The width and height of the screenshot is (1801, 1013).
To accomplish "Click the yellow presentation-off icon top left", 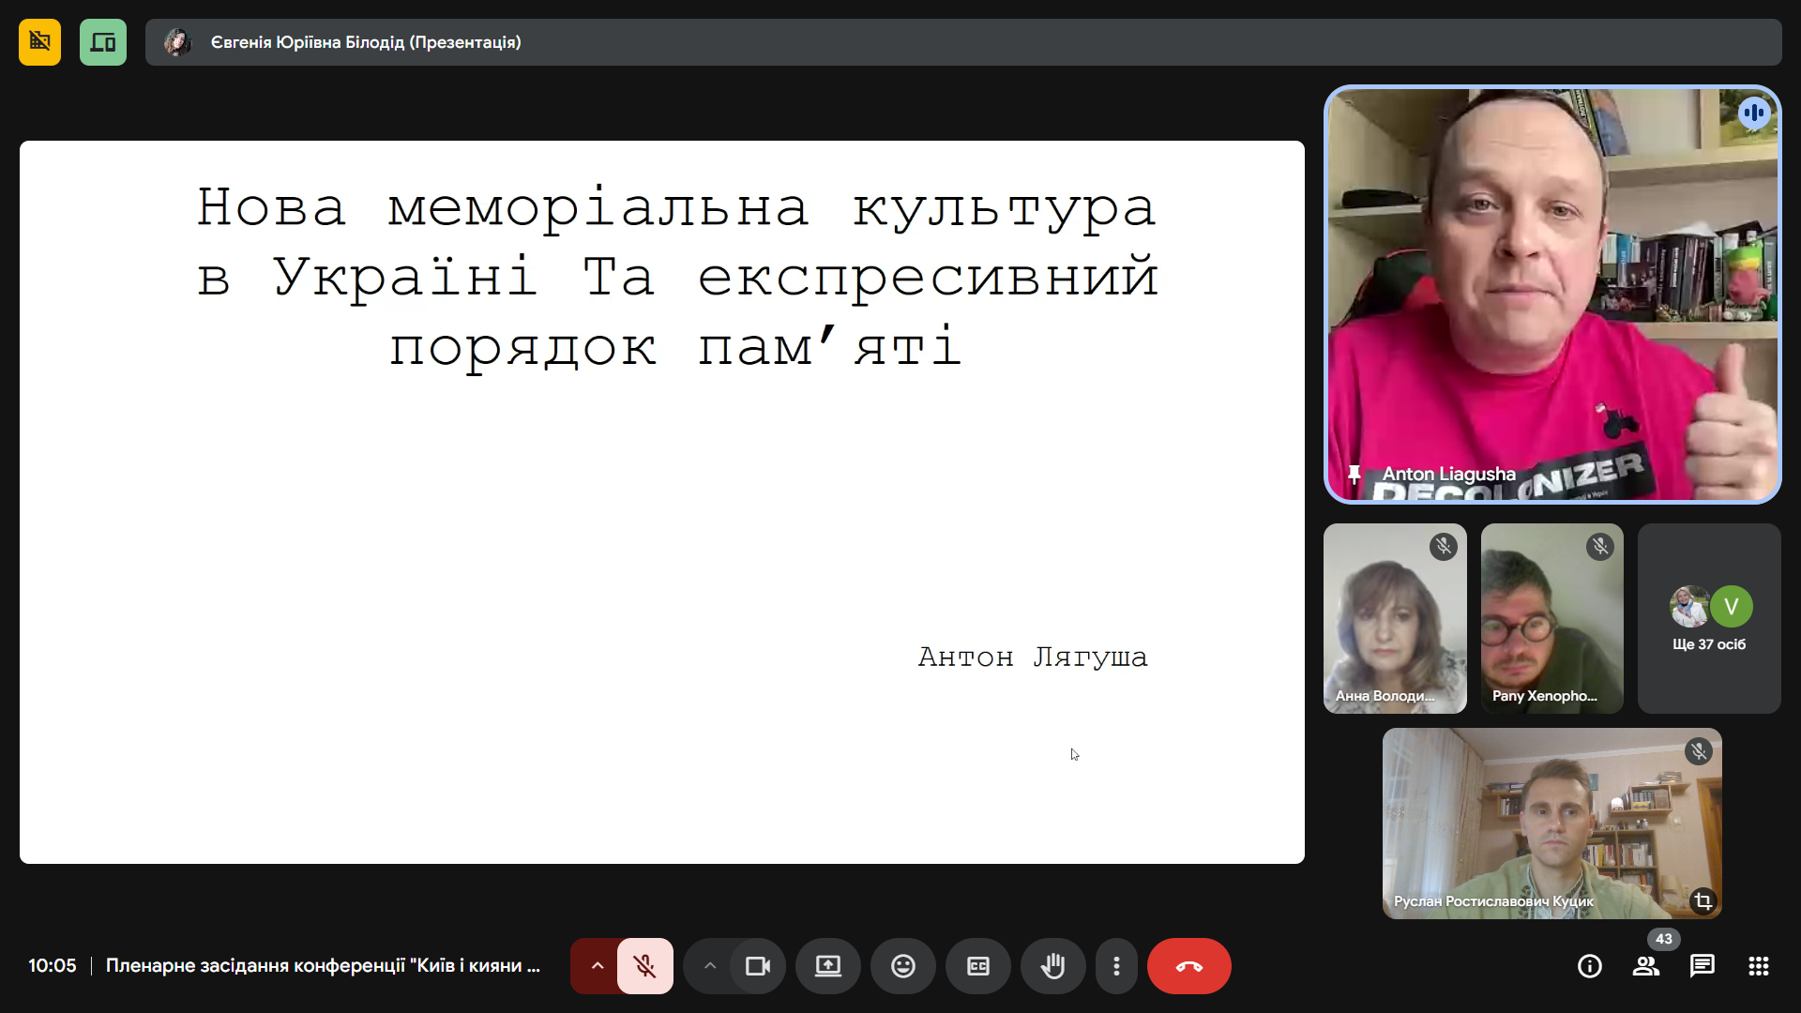I will 39,42.
